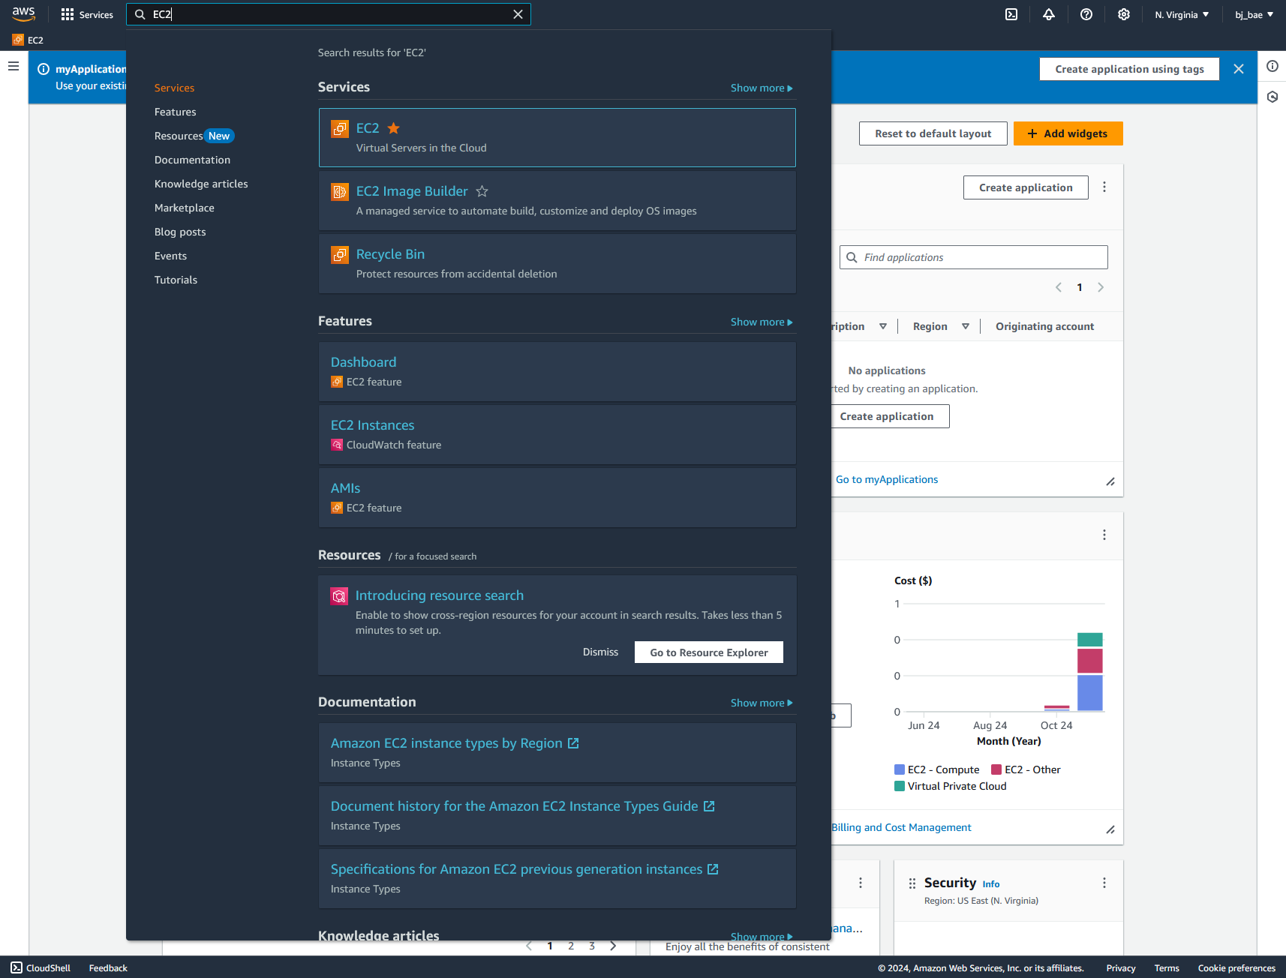Click the edit pencil on myApplications widget
Screen dimensions: 1286x978
coord(1110,481)
